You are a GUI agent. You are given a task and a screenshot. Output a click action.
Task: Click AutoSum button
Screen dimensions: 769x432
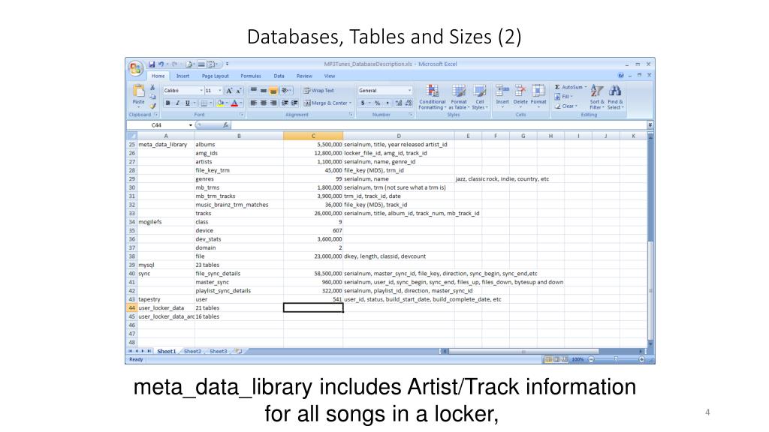click(571, 87)
